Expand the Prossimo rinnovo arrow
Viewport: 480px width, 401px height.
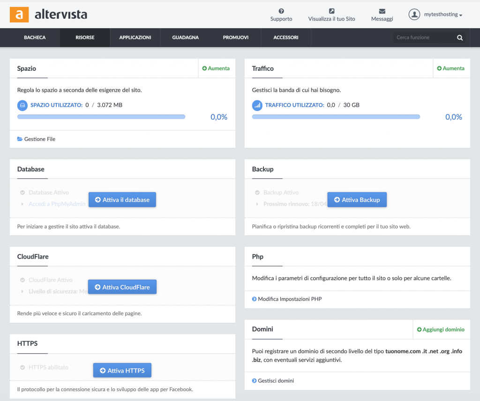pyautogui.click(x=257, y=204)
